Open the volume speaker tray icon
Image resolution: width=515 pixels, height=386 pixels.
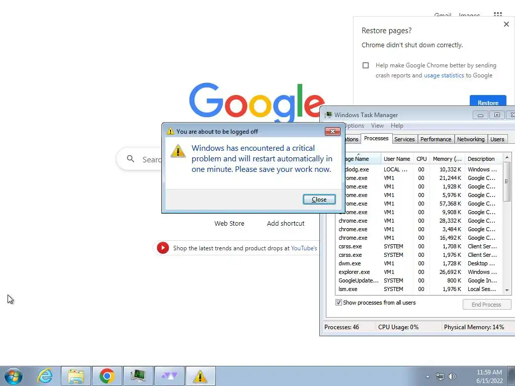pos(452,376)
